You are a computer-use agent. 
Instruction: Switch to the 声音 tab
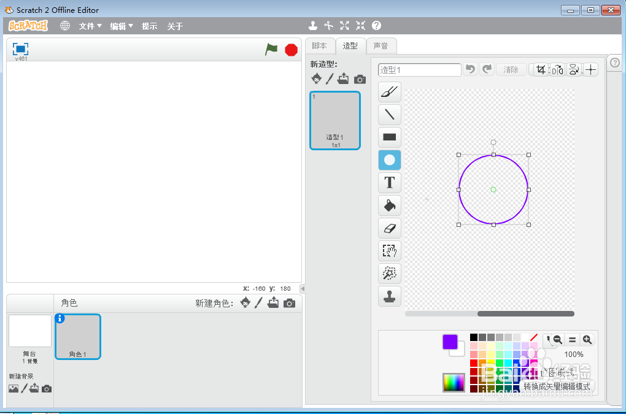pos(381,46)
